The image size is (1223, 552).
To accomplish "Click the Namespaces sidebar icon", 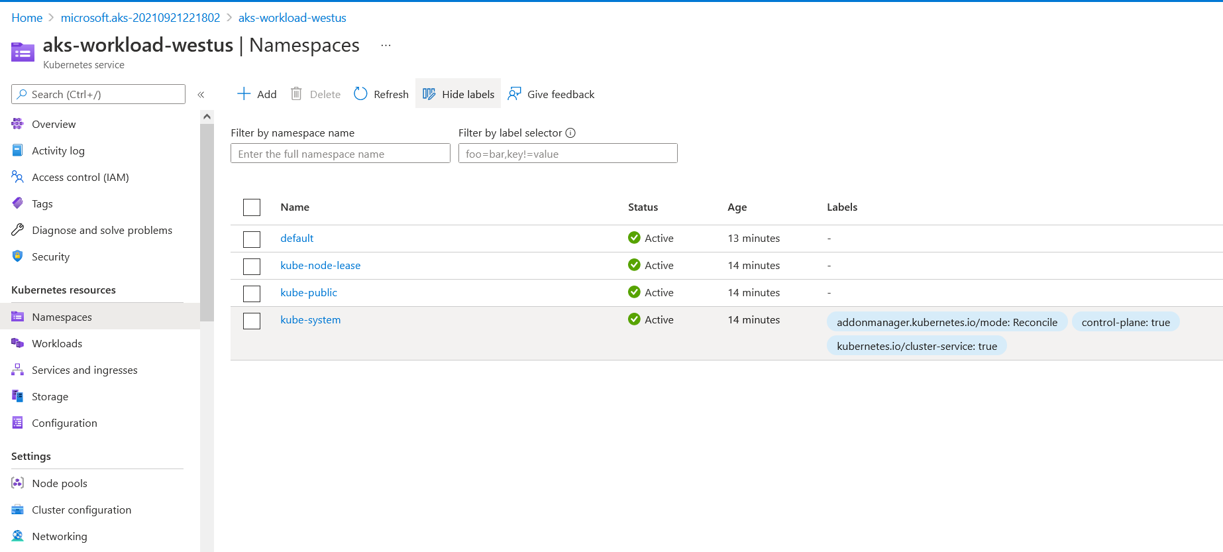I will (x=18, y=317).
